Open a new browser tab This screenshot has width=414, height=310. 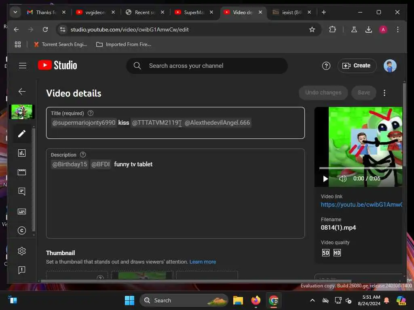(x=324, y=12)
